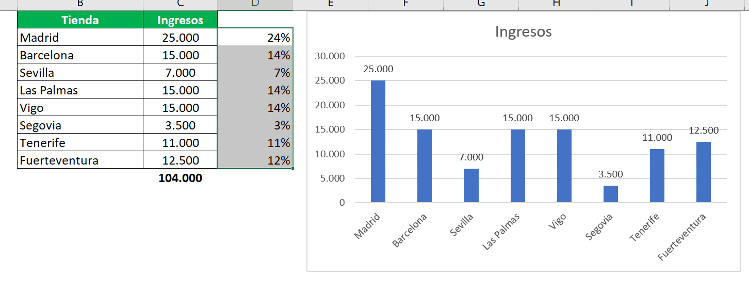Click the Barcelona store cell
The image size is (749, 294).
pyautogui.click(x=80, y=55)
